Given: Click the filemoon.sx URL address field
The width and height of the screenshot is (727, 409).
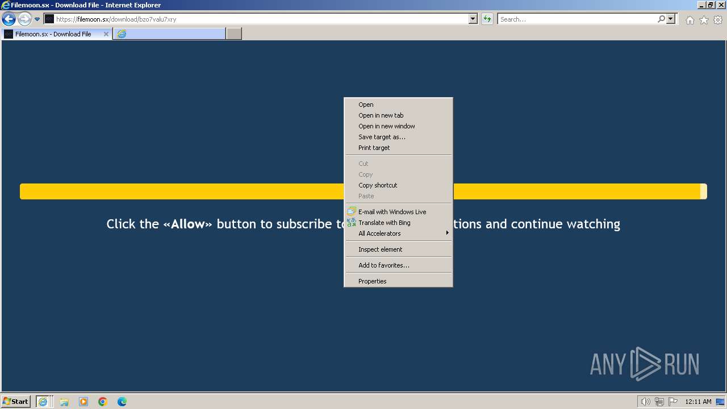Looking at the screenshot, I should coord(261,19).
